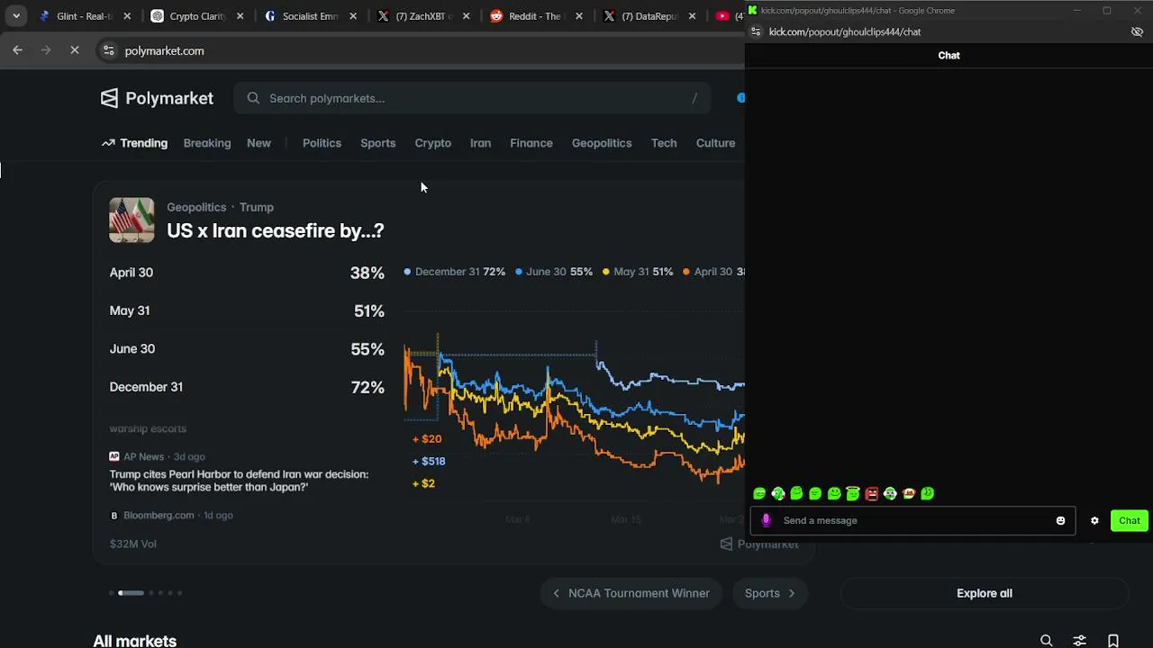Image resolution: width=1153 pixels, height=648 pixels.
Task: Click the May 31 51% chart legend
Action: click(x=638, y=271)
